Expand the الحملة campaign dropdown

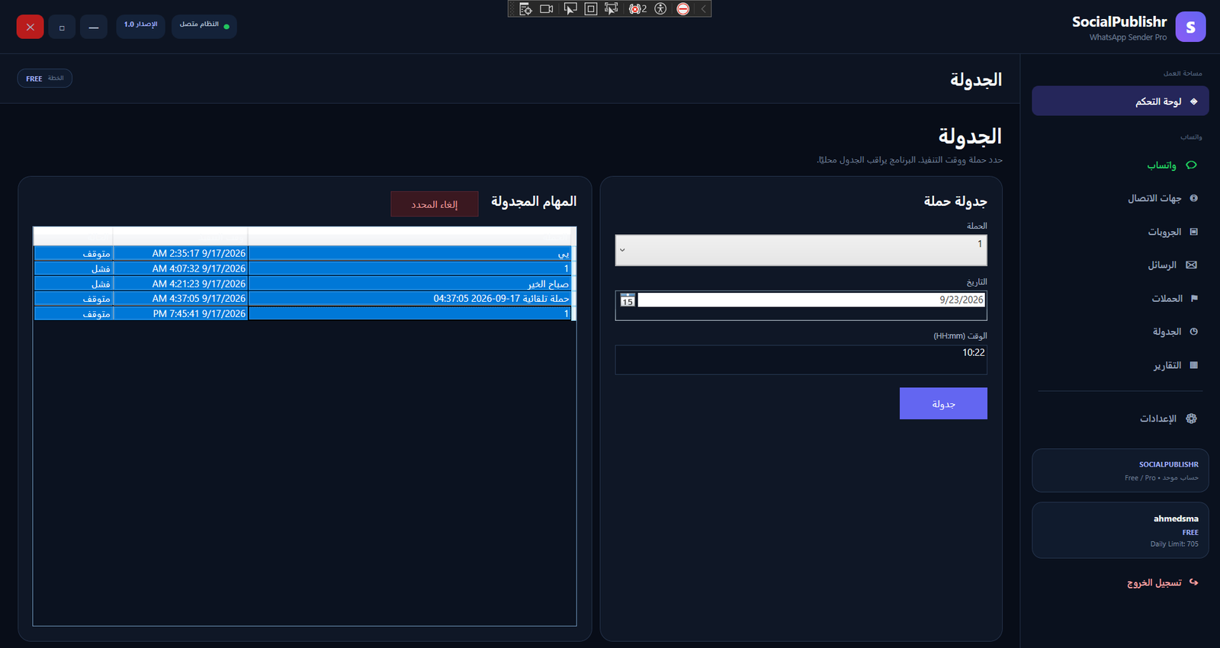(x=801, y=250)
